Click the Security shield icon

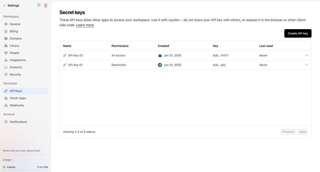click(x=6, y=75)
